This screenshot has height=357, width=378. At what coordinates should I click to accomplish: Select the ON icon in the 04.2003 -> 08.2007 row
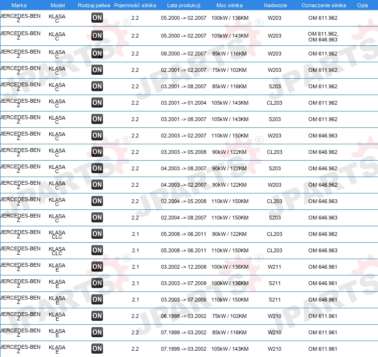click(97, 168)
